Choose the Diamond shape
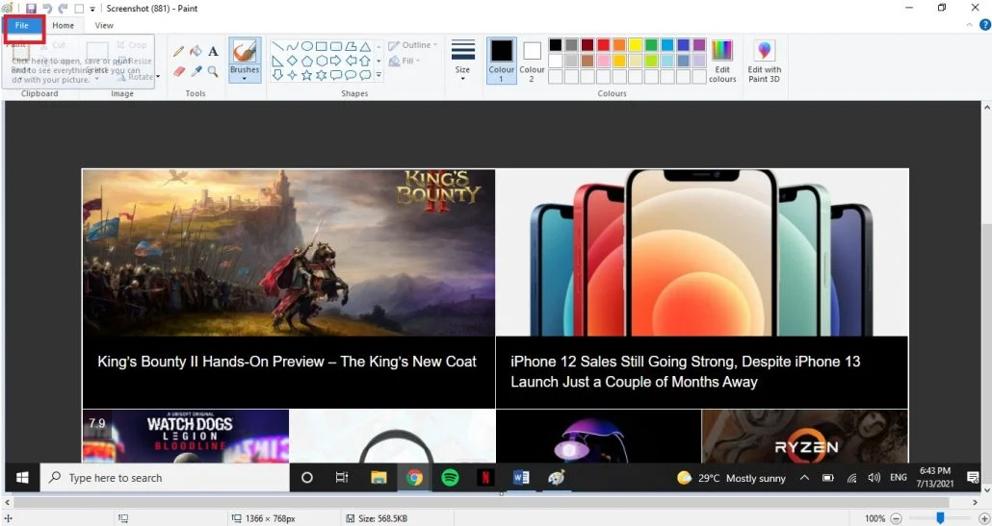Screen dimensions: 992x526 click(292, 62)
